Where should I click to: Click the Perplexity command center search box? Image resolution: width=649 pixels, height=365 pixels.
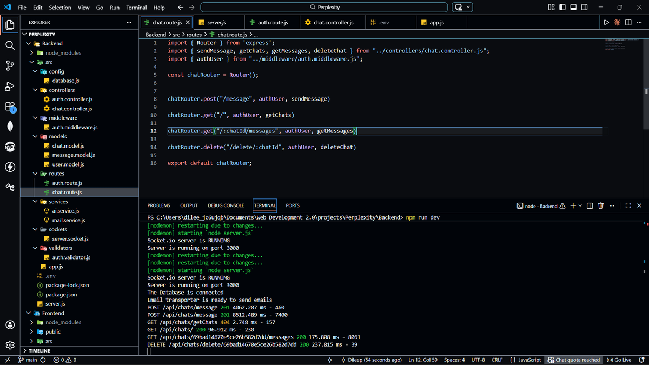324,8
